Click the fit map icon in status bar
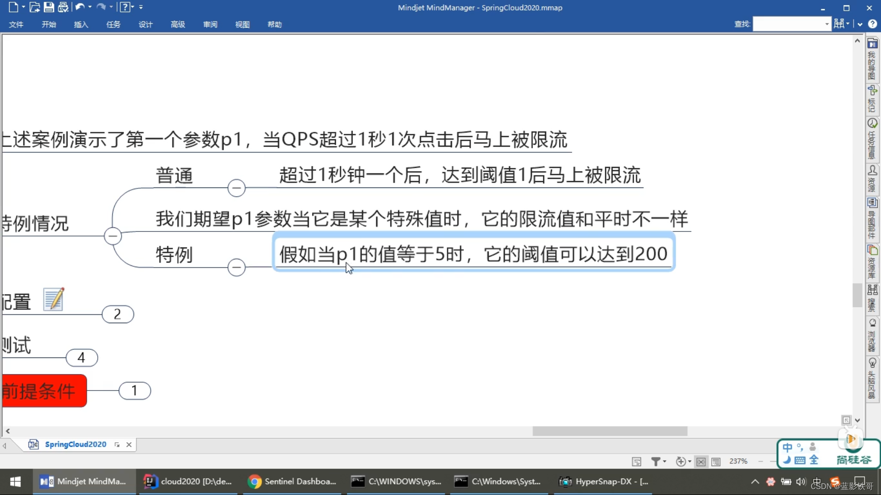This screenshot has height=495, width=881. 701,462
